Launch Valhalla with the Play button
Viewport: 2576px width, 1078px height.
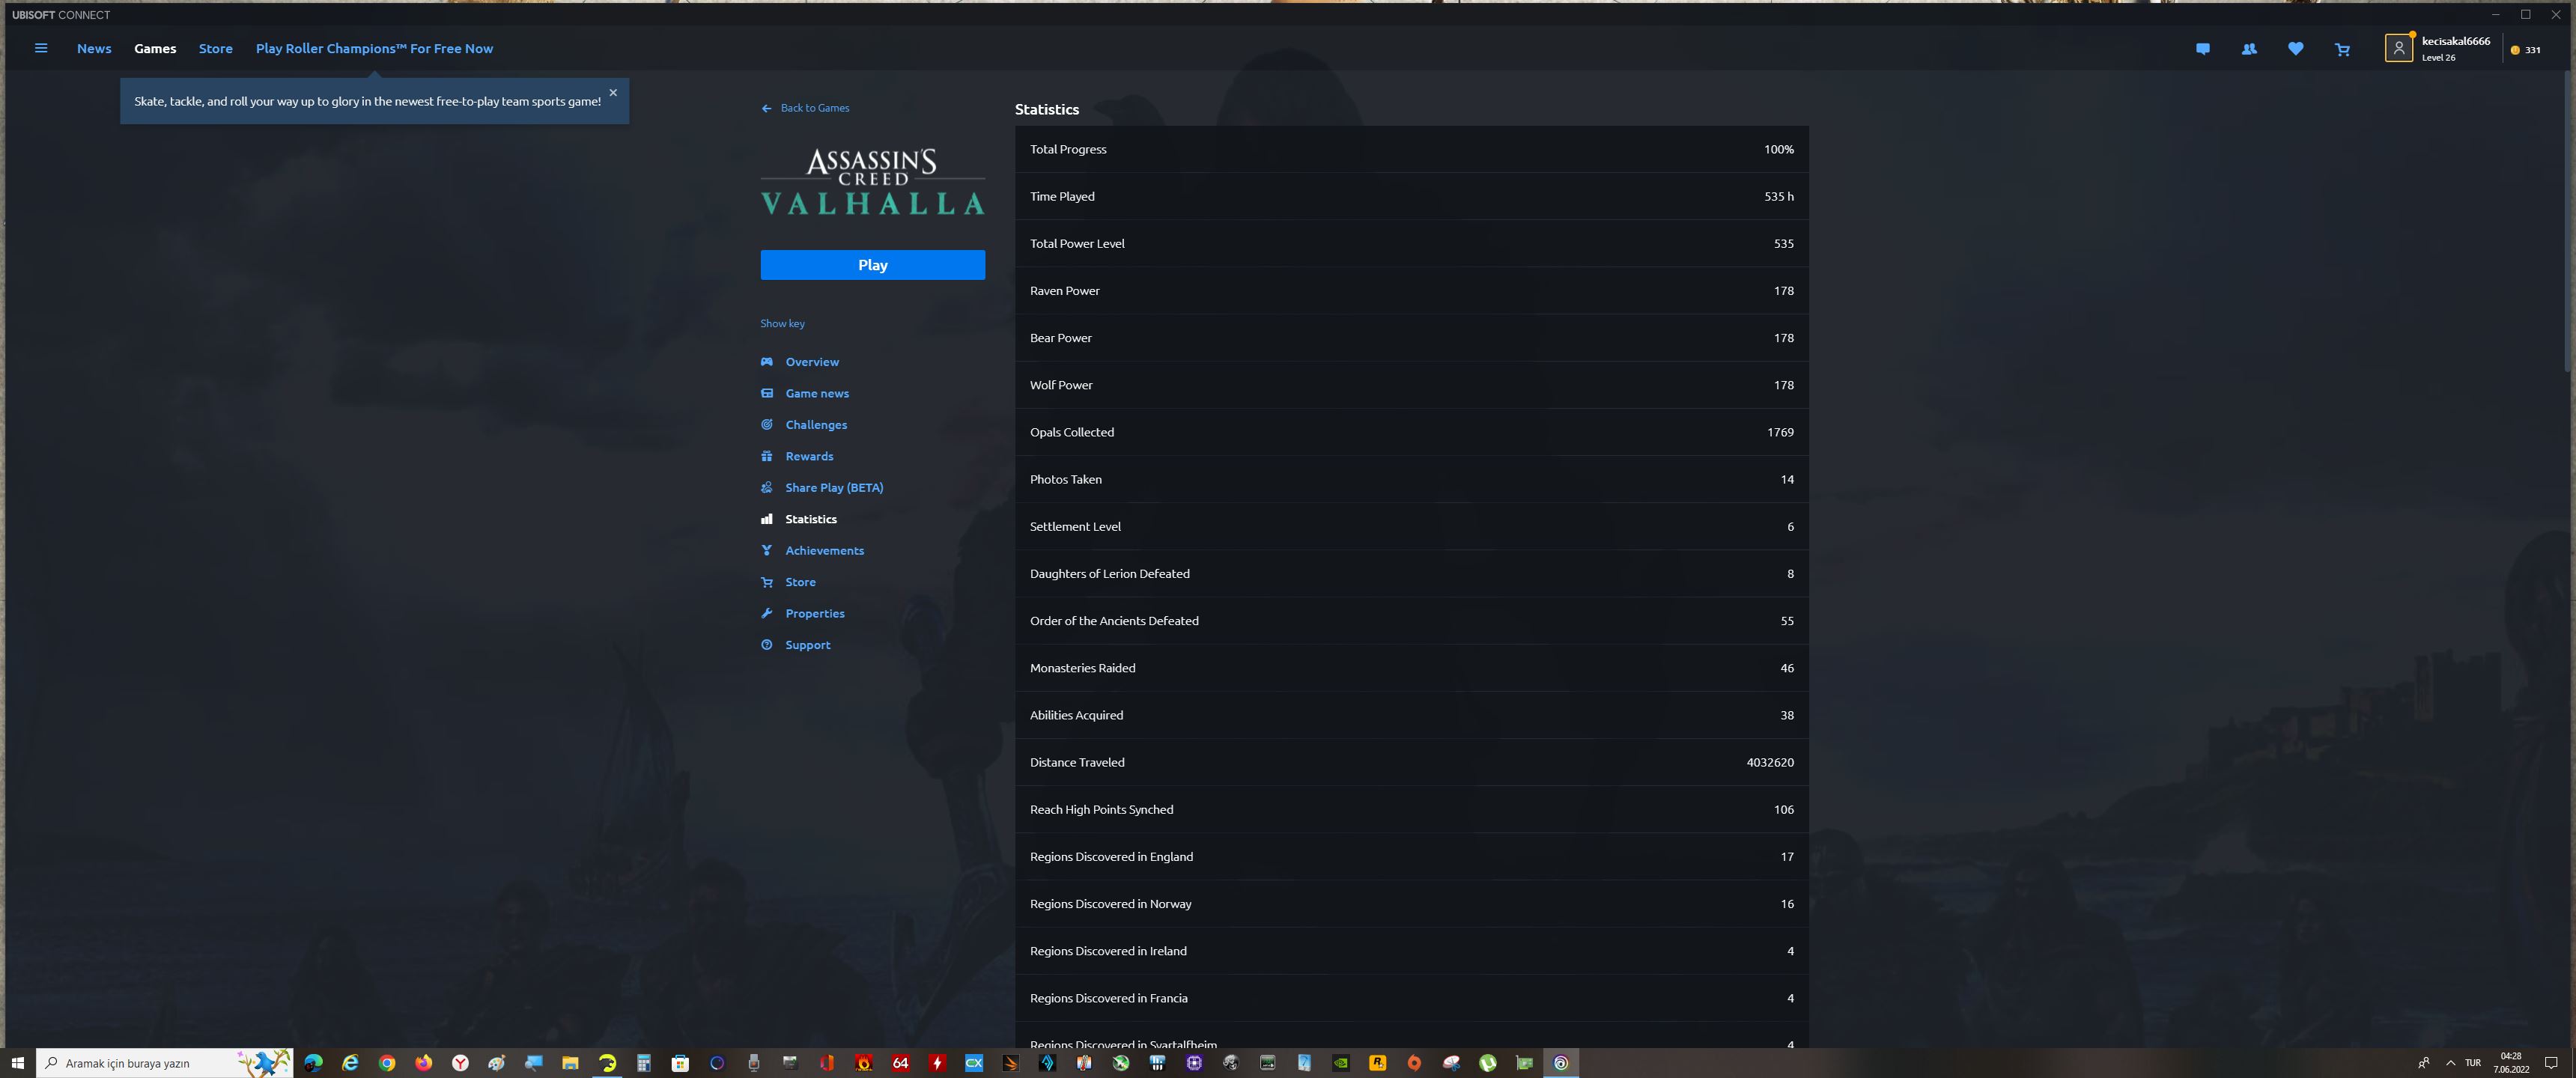point(872,265)
